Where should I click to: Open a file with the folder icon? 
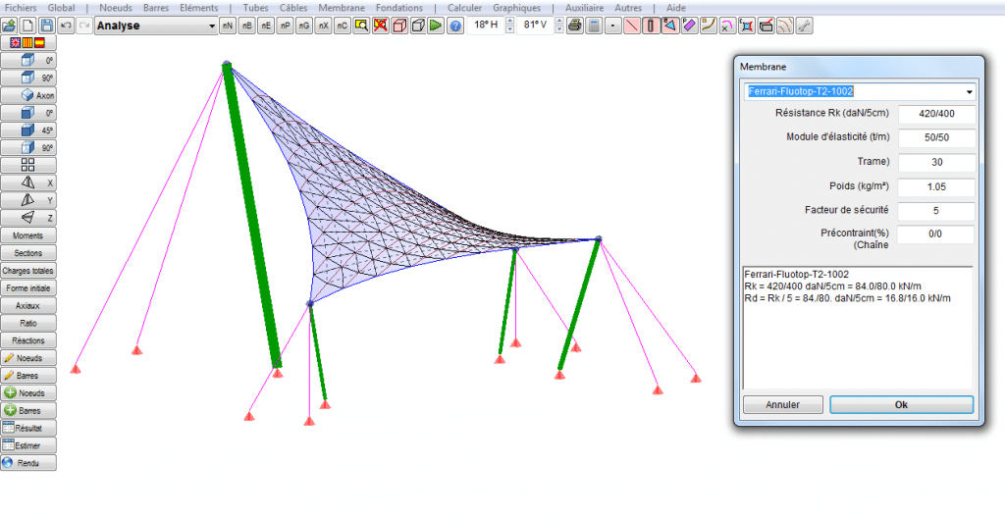(9, 26)
